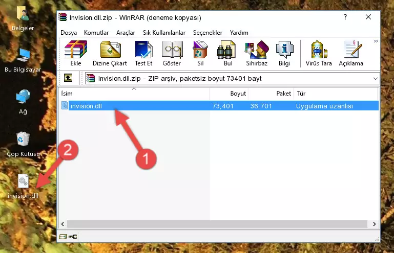Click the WinRAR title bar app icon
394x253 pixels.
tap(63, 17)
